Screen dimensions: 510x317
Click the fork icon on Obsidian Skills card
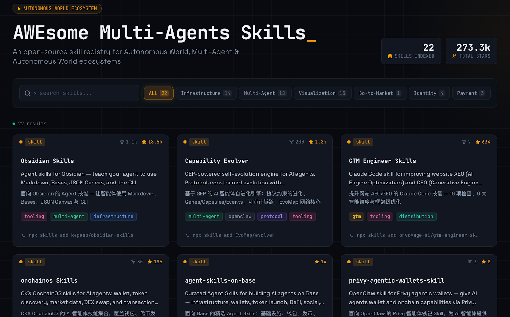point(122,142)
